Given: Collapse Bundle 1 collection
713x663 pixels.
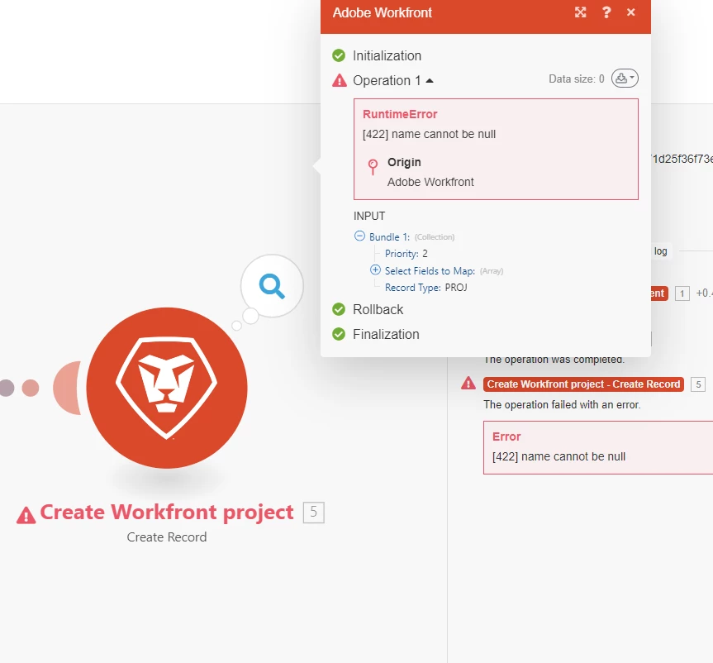Looking at the screenshot, I should [x=359, y=236].
